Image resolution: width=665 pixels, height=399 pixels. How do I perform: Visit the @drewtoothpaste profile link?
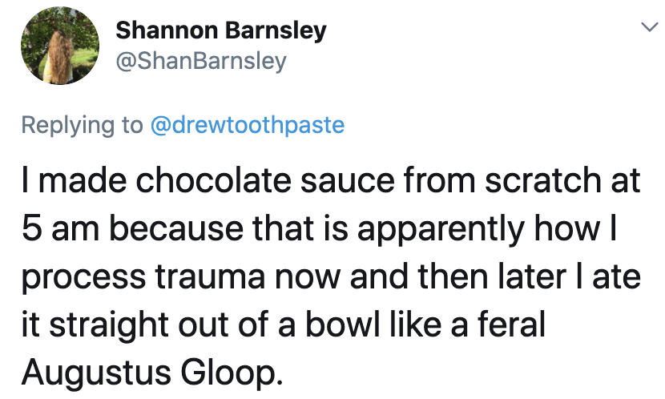click(248, 125)
